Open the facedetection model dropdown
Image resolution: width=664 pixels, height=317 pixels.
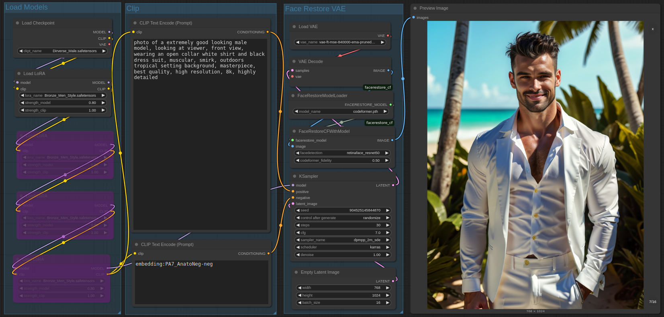tap(343, 153)
